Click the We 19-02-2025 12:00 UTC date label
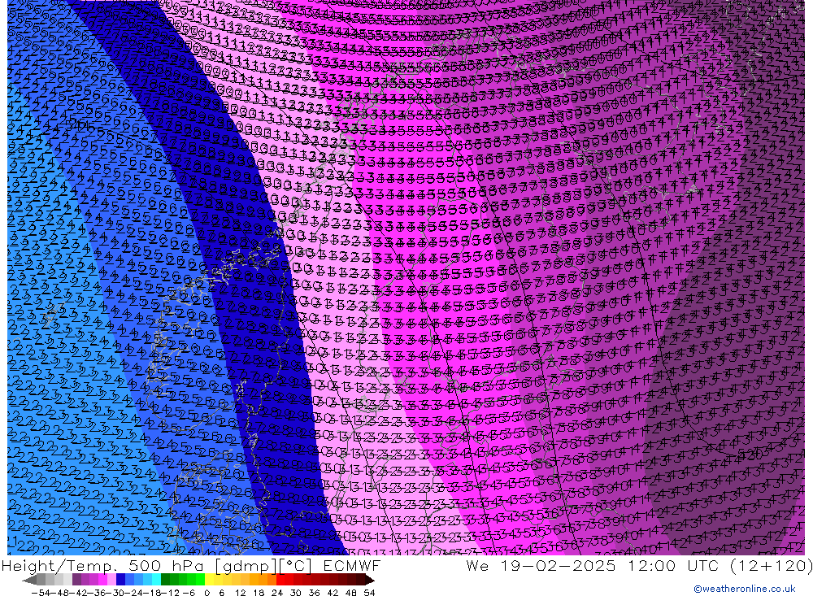The height and width of the screenshot is (596, 813). 639,565
